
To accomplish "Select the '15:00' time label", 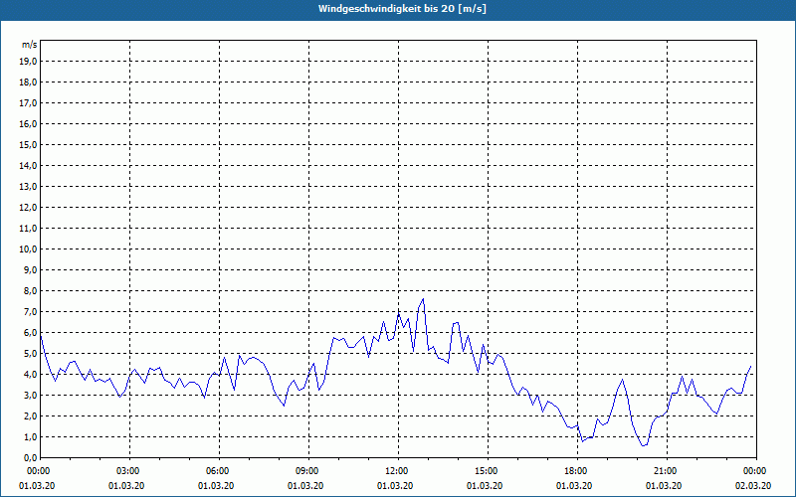I will pos(488,471).
